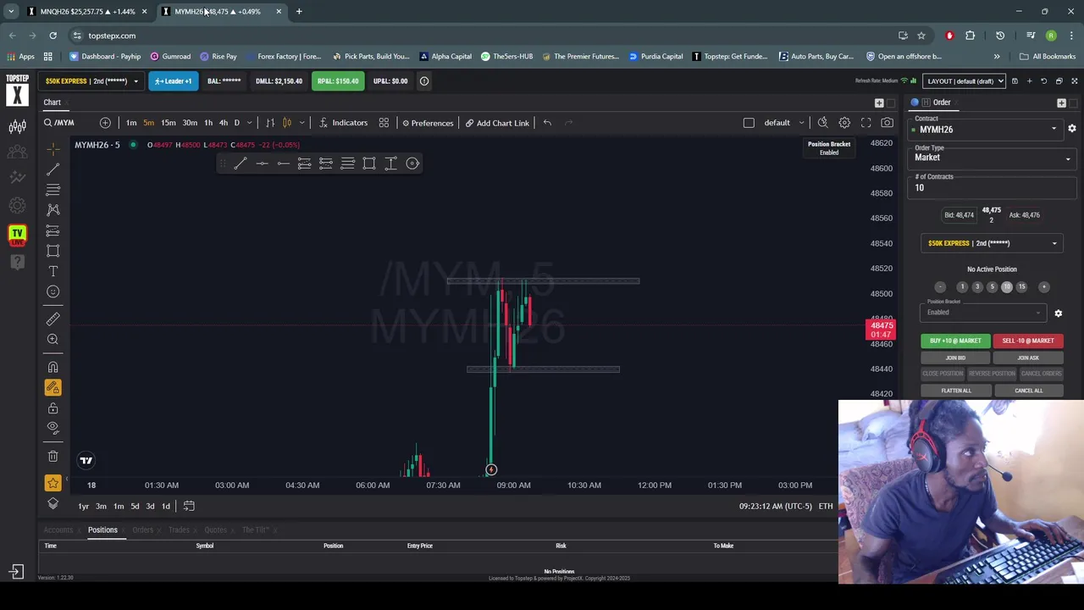Open the Fibonacci retracement tool group
The height and width of the screenshot is (610, 1084).
(x=53, y=191)
